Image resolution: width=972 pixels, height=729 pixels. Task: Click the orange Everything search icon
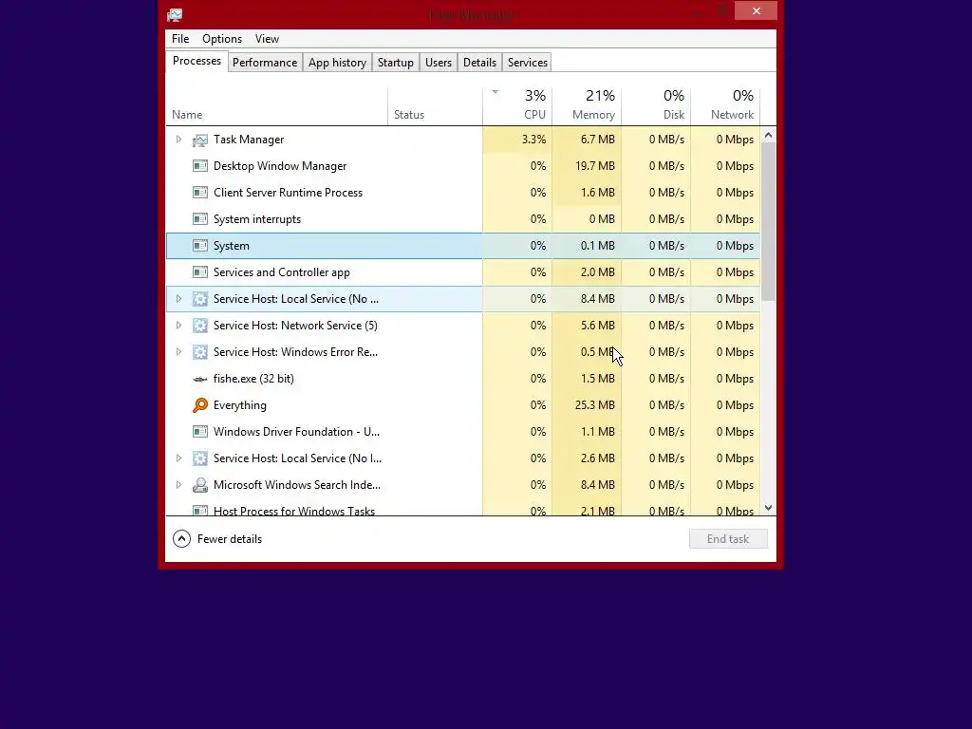[199, 405]
